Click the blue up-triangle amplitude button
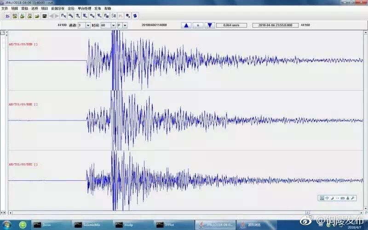The height and width of the screenshot is (230, 368). (186, 25)
